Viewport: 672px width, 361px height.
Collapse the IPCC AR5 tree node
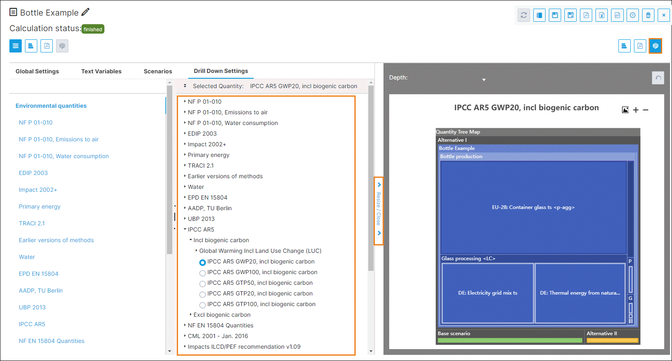(x=185, y=229)
